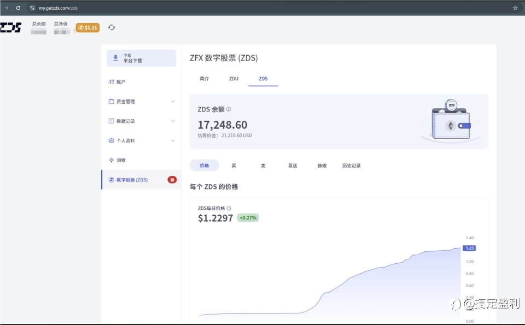Click the info icon next to ZDS每日价格

pos(229,208)
